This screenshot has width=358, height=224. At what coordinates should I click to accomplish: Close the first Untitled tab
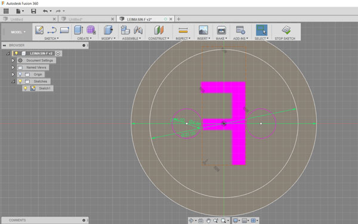[54, 19]
